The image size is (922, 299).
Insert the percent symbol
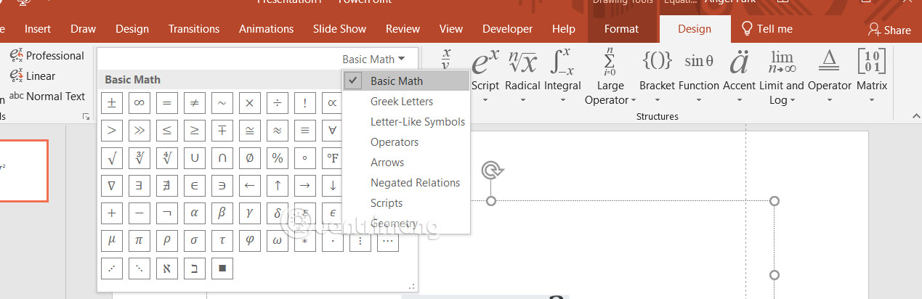(277, 158)
